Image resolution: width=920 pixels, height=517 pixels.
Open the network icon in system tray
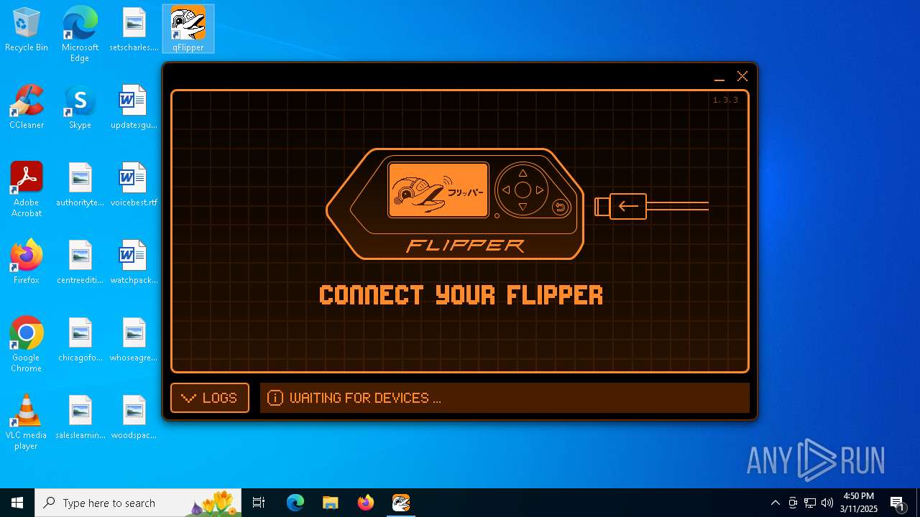810,503
